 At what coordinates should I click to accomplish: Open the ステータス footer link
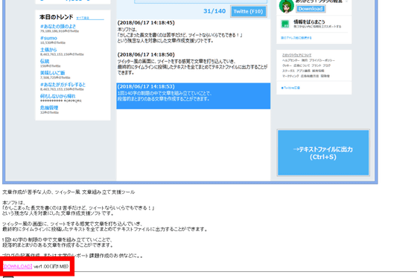point(288,71)
